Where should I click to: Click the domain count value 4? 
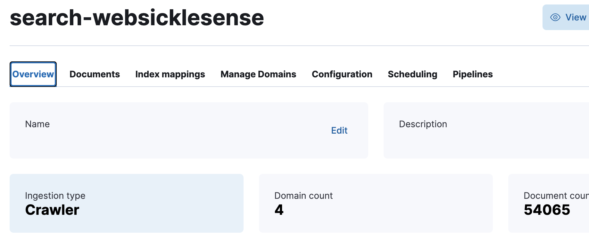(279, 210)
